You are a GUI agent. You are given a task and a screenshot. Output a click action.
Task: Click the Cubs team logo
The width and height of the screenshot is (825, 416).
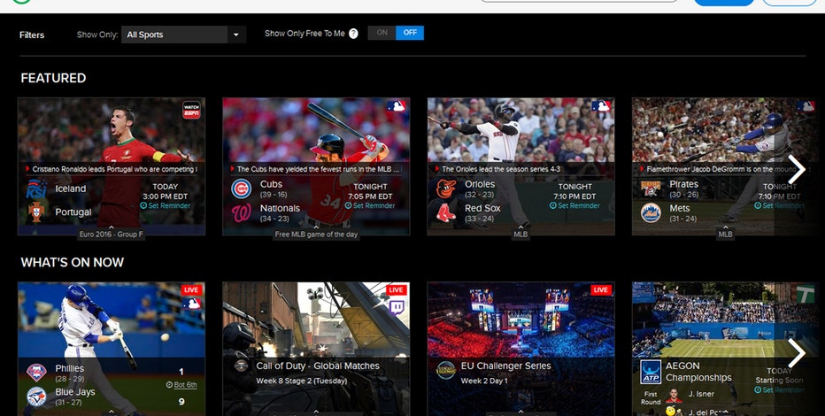point(241,189)
